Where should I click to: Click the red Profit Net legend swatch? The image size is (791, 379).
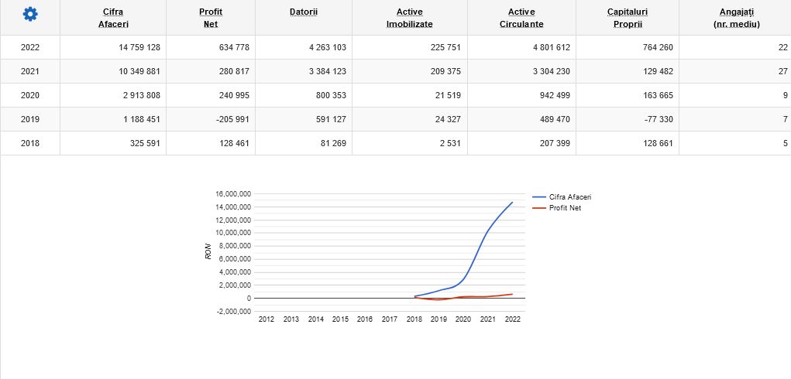[539, 208]
